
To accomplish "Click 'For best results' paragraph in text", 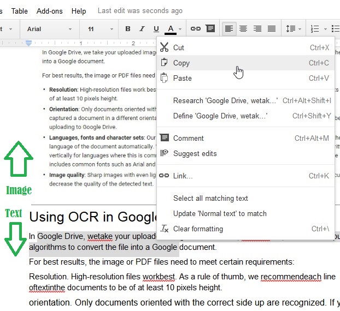I will (162, 262).
